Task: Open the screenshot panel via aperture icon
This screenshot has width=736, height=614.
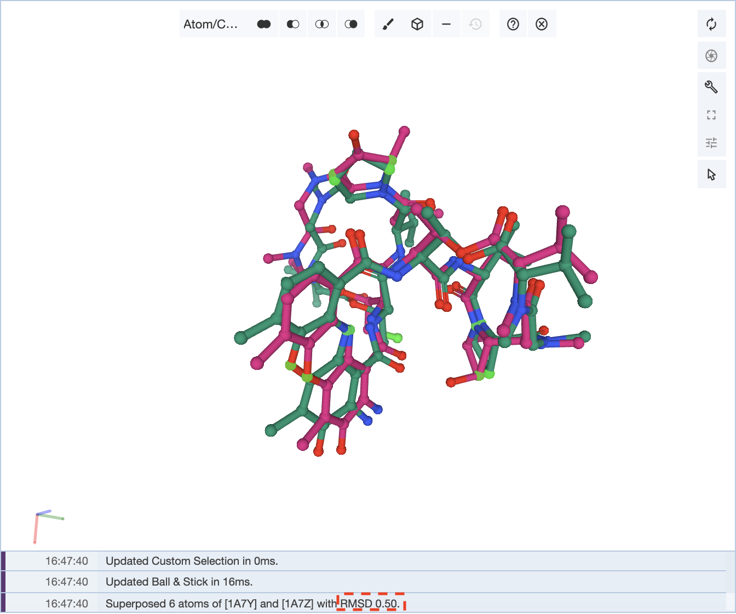Action: pyautogui.click(x=711, y=56)
